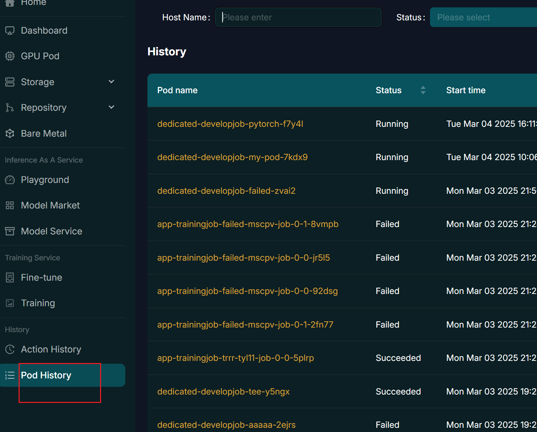The image size is (537, 432).
Task: Click the Playground gauge icon
Action: click(x=10, y=180)
